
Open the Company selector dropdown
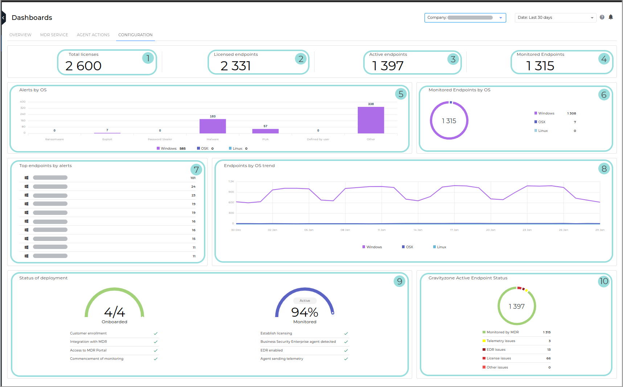pos(501,17)
